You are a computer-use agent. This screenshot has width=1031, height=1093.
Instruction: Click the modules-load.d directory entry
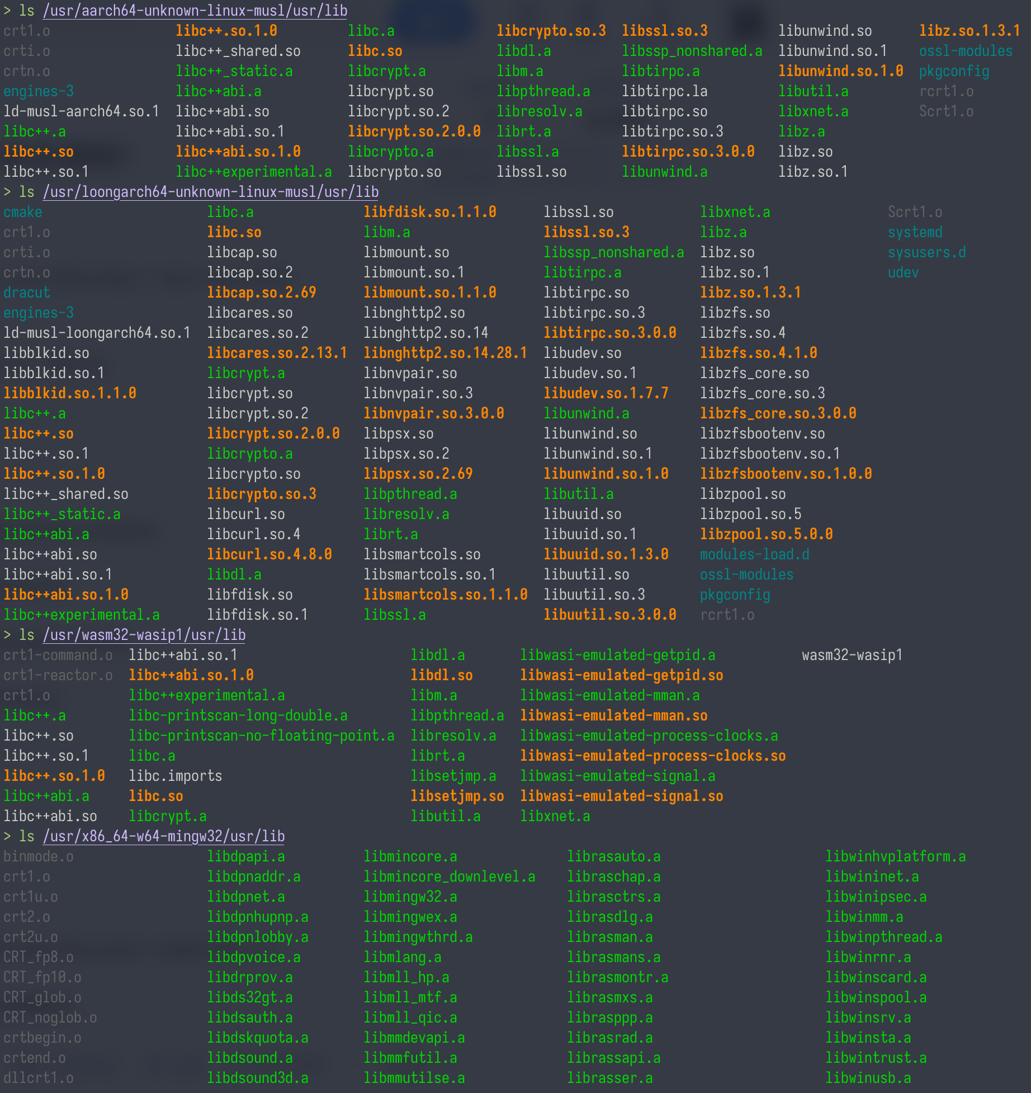tap(754, 554)
